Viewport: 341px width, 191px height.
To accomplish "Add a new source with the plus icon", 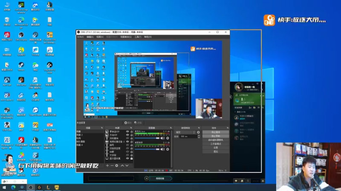I will [x=107, y=166].
